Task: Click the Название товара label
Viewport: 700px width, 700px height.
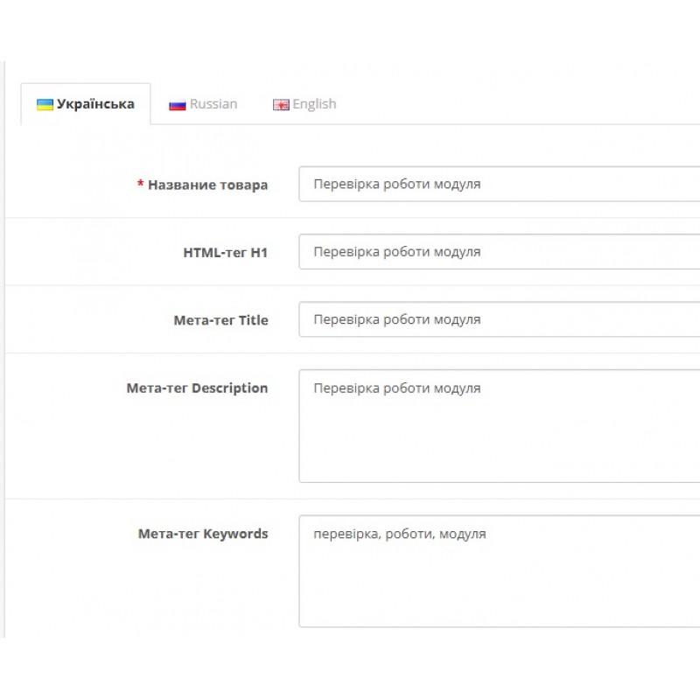Action: (207, 185)
